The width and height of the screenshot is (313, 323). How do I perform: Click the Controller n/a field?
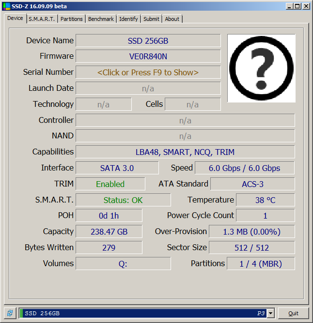click(185, 120)
